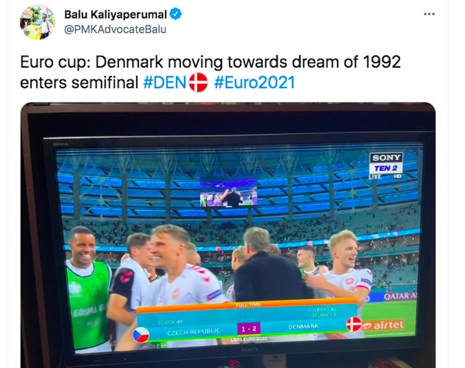Open the #DEN hashtag
This screenshot has width=465, height=368.
click(x=165, y=82)
